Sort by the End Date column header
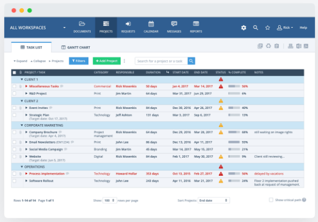This screenshot has width=318, height=222. [x=201, y=73]
